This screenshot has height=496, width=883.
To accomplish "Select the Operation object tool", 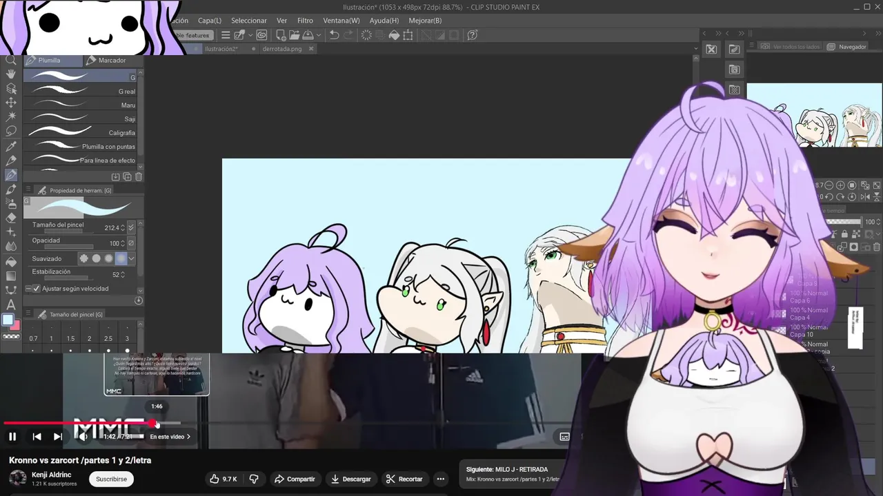I will coord(11,89).
